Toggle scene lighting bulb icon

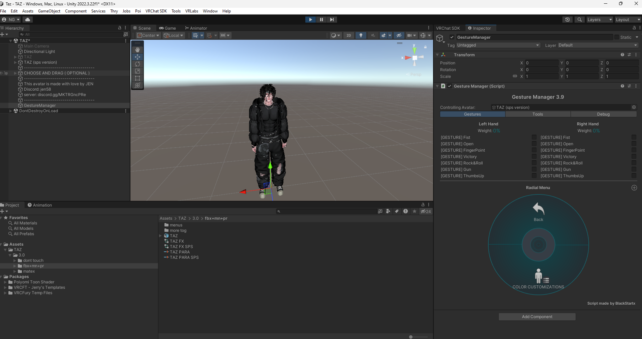click(361, 35)
